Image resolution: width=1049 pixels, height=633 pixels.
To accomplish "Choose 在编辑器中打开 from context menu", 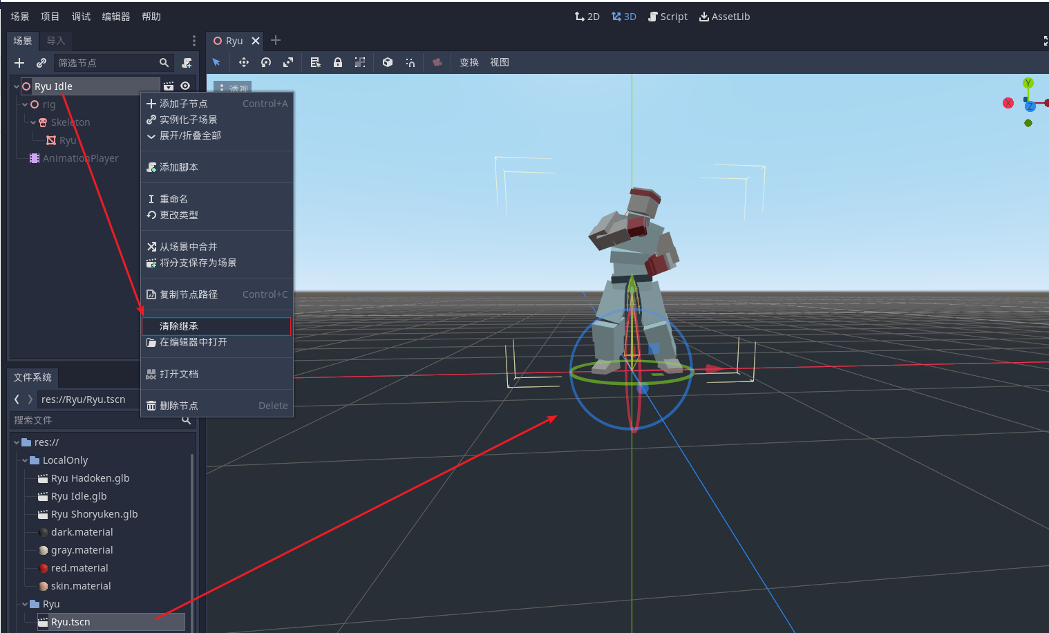I will click(217, 342).
